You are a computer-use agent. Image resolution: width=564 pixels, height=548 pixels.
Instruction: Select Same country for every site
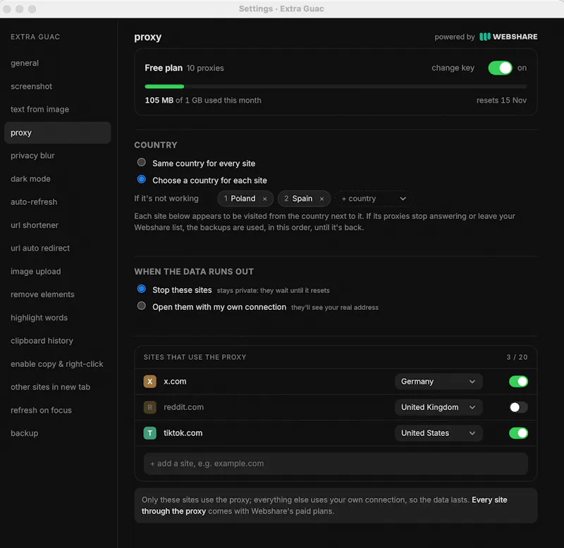pyautogui.click(x=142, y=163)
